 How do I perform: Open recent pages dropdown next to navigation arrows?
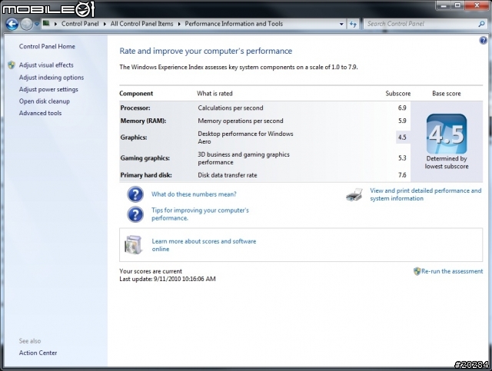click(x=37, y=24)
